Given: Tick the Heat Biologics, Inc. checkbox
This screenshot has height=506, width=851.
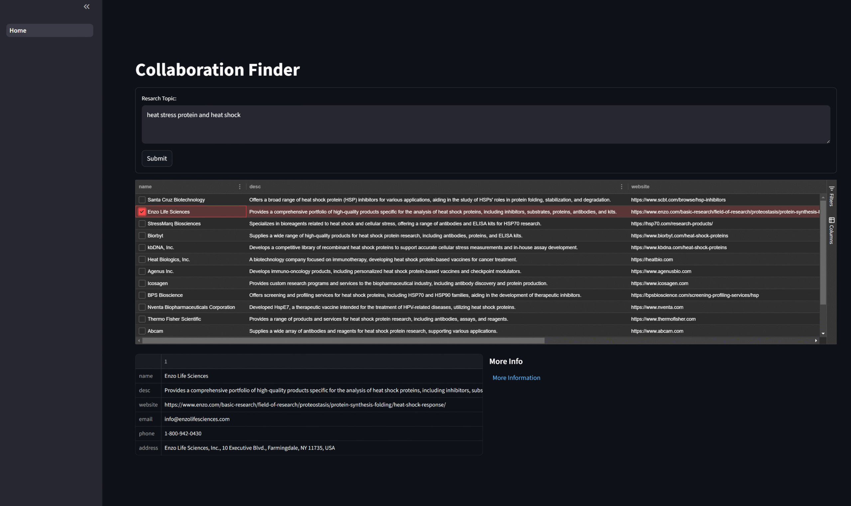Looking at the screenshot, I should pyautogui.click(x=142, y=259).
